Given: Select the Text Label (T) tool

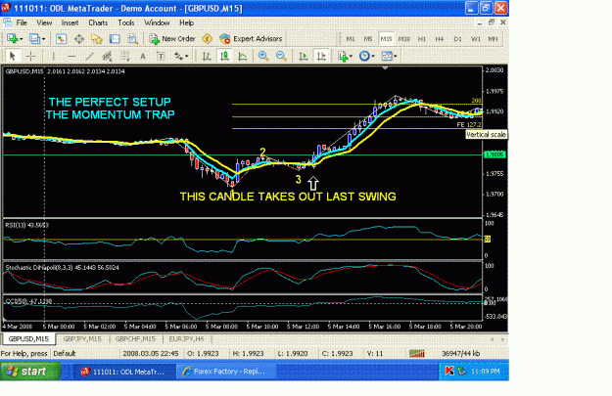Looking at the screenshot, I should click(x=161, y=56).
